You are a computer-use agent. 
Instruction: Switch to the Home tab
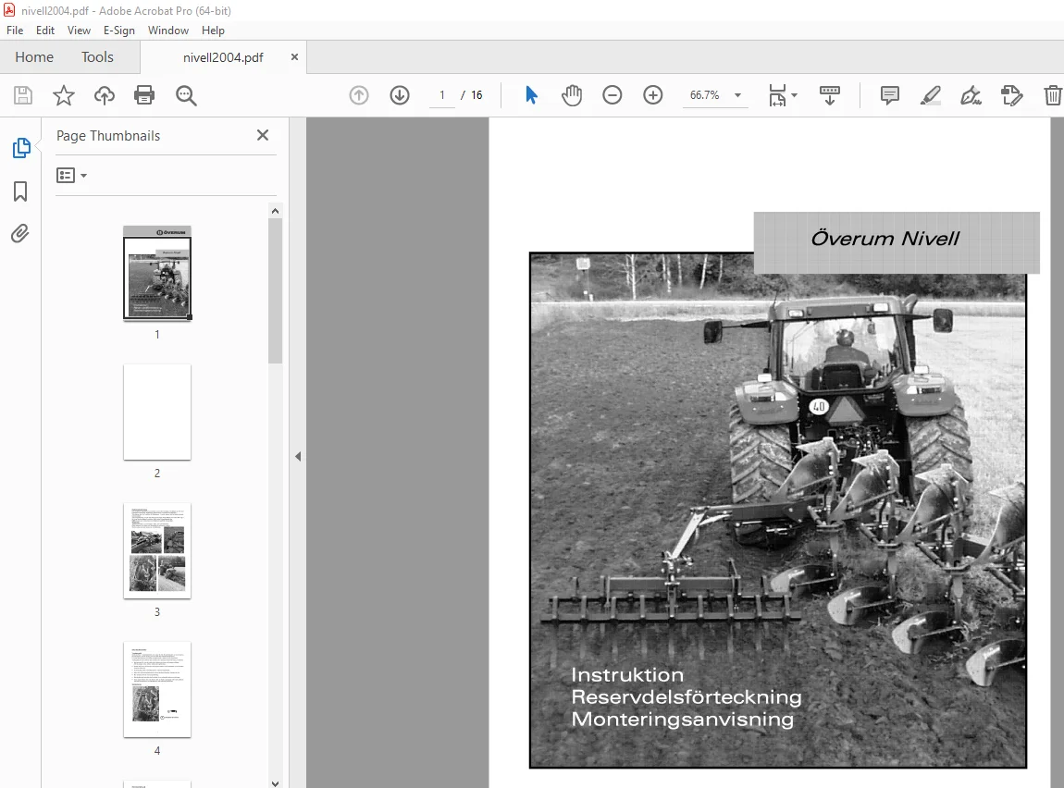pos(34,57)
